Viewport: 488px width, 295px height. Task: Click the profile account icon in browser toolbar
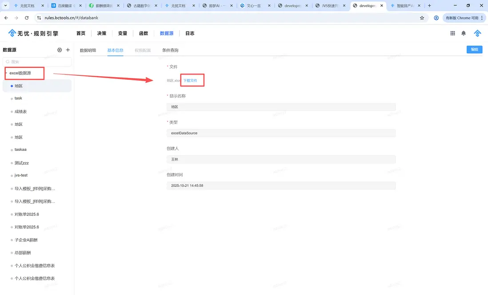click(436, 18)
